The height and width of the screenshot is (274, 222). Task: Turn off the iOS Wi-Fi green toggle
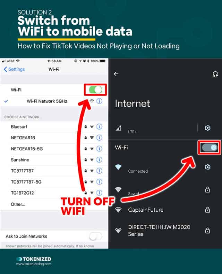point(95,90)
